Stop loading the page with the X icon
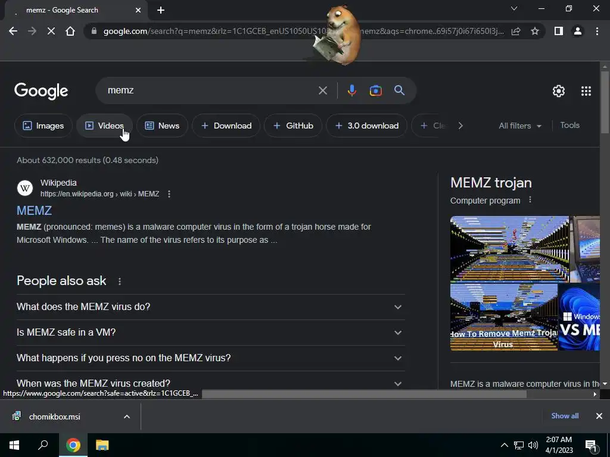 coord(51,31)
